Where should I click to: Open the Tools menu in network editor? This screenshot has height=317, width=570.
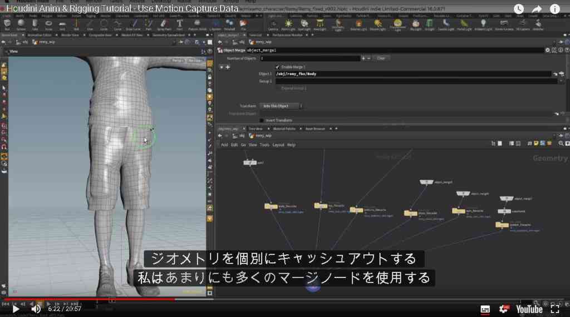point(264,145)
